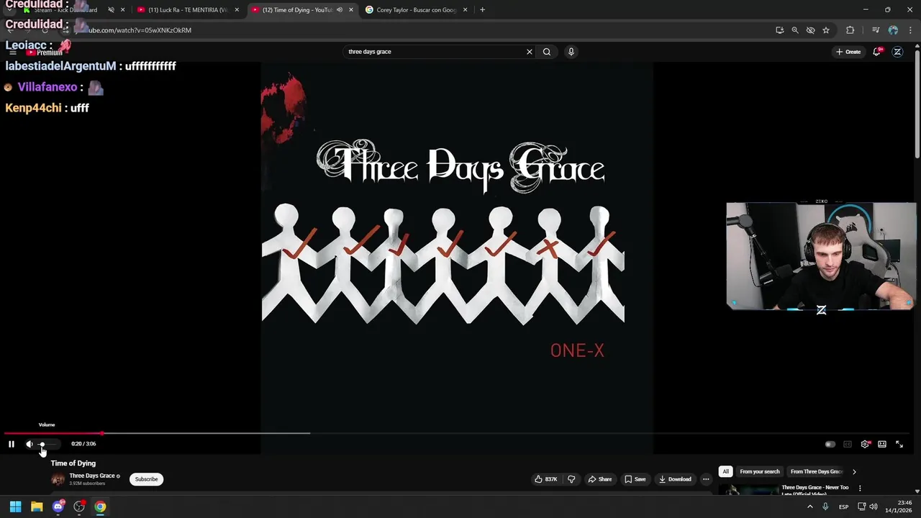Open the taskbar microphone indicator
Image resolution: width=921 pixels, height=518 pixels.
coord(825,506)
